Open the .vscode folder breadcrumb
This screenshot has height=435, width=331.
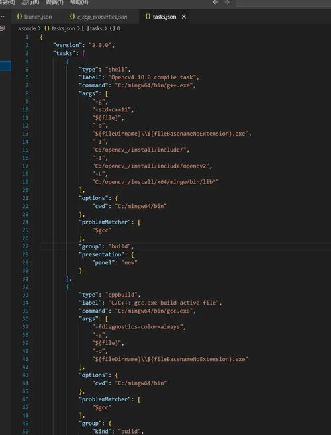pyautogui.click(x=26, y=28)
